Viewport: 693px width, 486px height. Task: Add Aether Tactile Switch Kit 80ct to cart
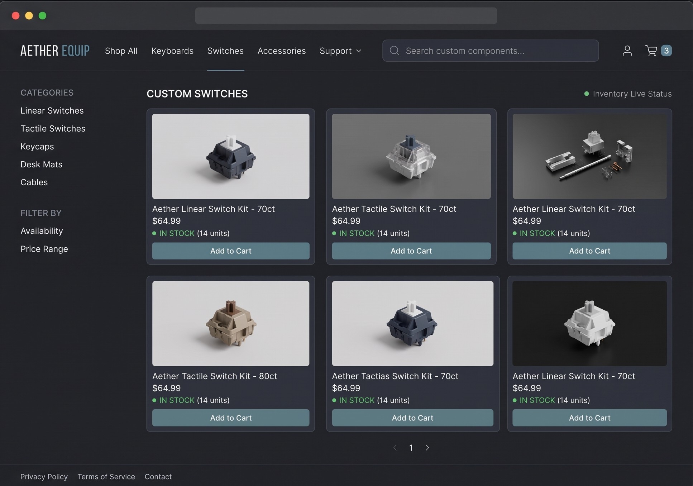231,418
